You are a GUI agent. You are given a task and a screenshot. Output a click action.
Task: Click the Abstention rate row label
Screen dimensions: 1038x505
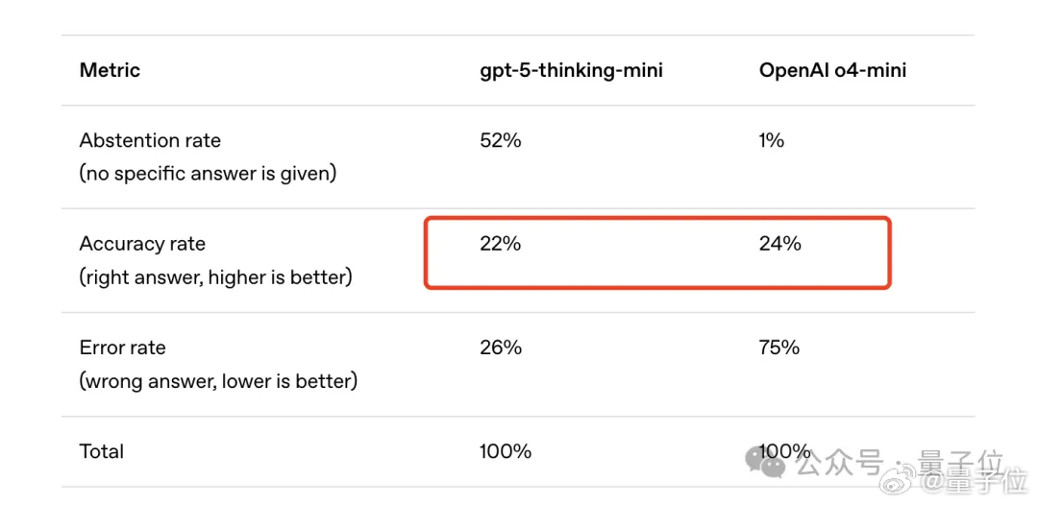(150, 140)
